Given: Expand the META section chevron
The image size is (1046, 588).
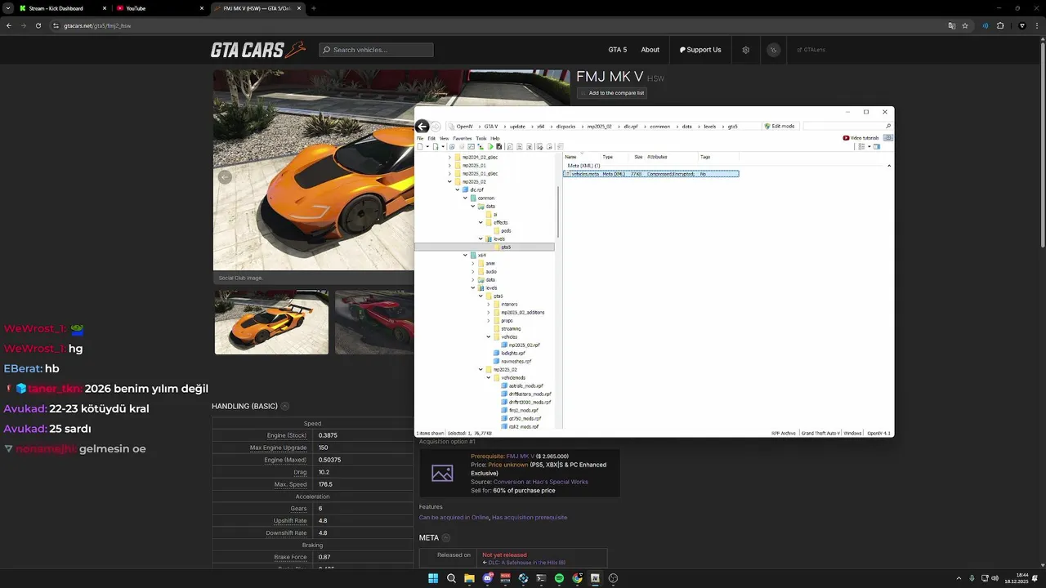Looking at the screenshot, I should pos(445,538).
